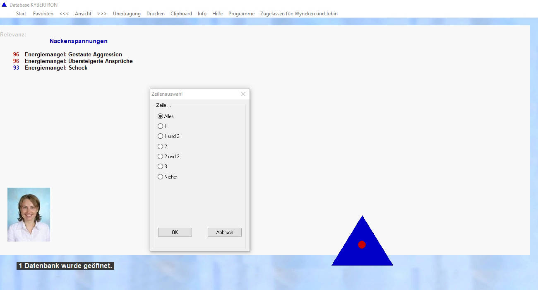Open the Übertragung menu

[x=127, y=14]
